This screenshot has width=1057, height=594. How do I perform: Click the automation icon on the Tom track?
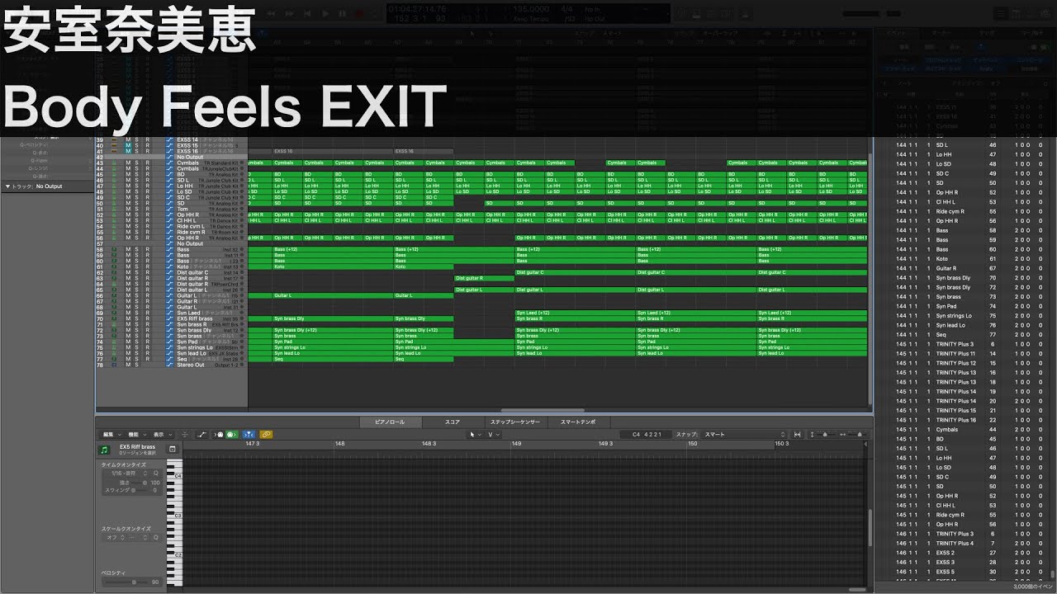[x=169, y=209]
